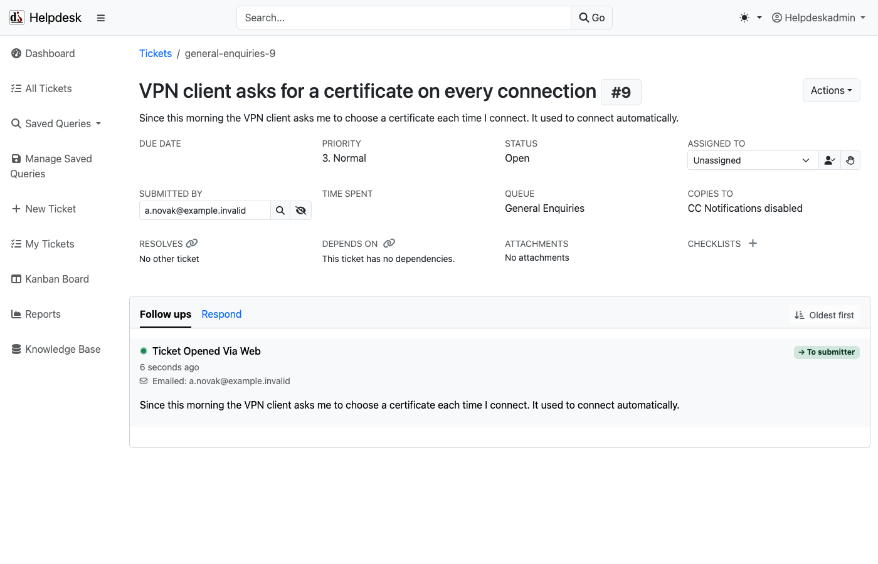Click the 'No attachments' text
The image size is (878, 564).
tap(537, 258)
